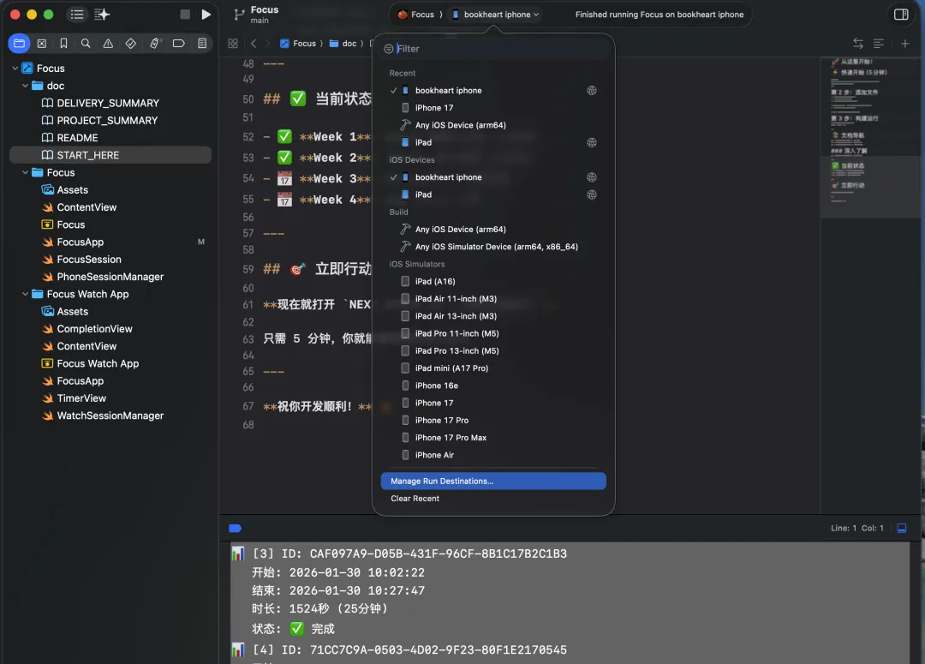Toggle the blue breakpoint activation icon
This screenshot has width=925, height=664.
[235, 529]
